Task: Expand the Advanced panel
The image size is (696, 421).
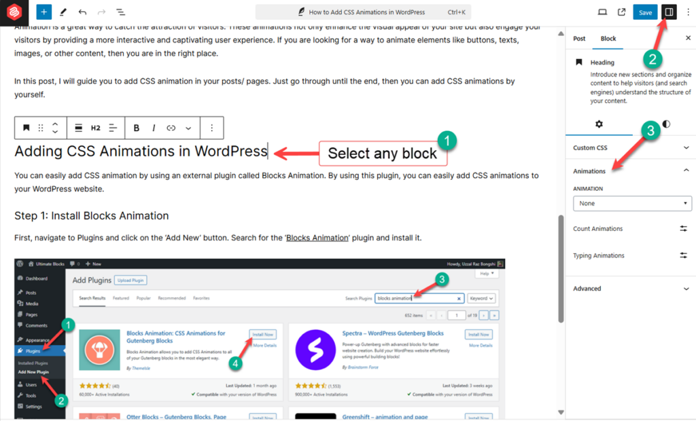Action: point(631,289)
